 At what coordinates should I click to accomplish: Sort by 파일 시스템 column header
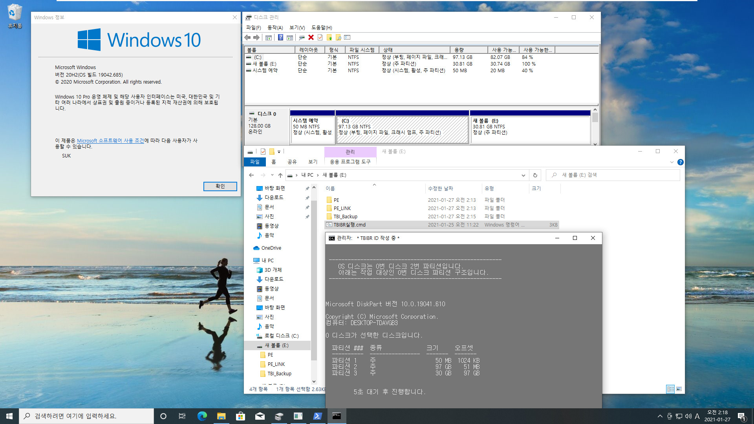[362, 50]
